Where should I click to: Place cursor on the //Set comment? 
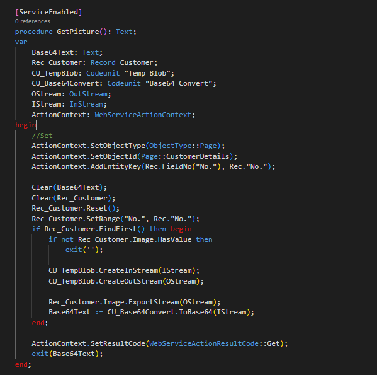pos(42,136)
